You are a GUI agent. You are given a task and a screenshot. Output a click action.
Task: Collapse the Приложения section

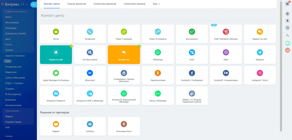tap(13, 111)
